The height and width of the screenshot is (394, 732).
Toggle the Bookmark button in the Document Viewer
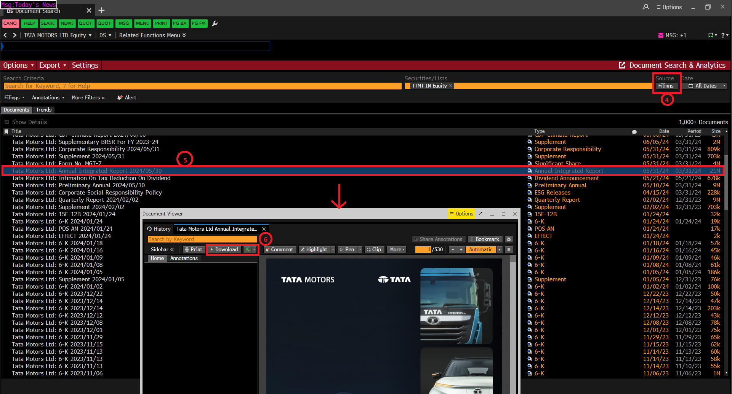pos(485,239)
